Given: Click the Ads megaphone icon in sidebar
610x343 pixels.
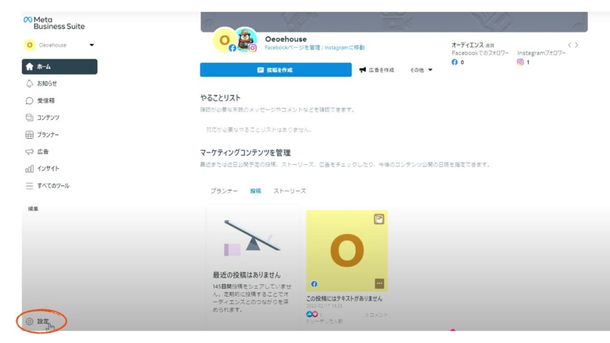Looking at the screenshot, I should tap(30, 152).
